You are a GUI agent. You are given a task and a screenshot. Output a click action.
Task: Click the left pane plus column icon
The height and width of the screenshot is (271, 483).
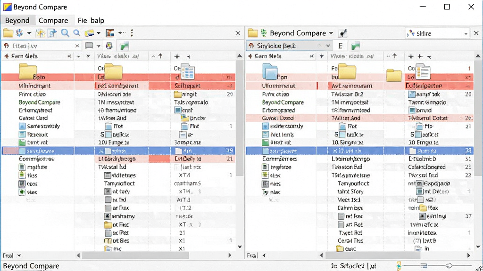click(x=177, y=56)
